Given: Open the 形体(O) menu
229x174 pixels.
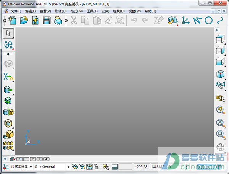Looking at the screenshot, I should pyautogui.click(x=61, y=11).
